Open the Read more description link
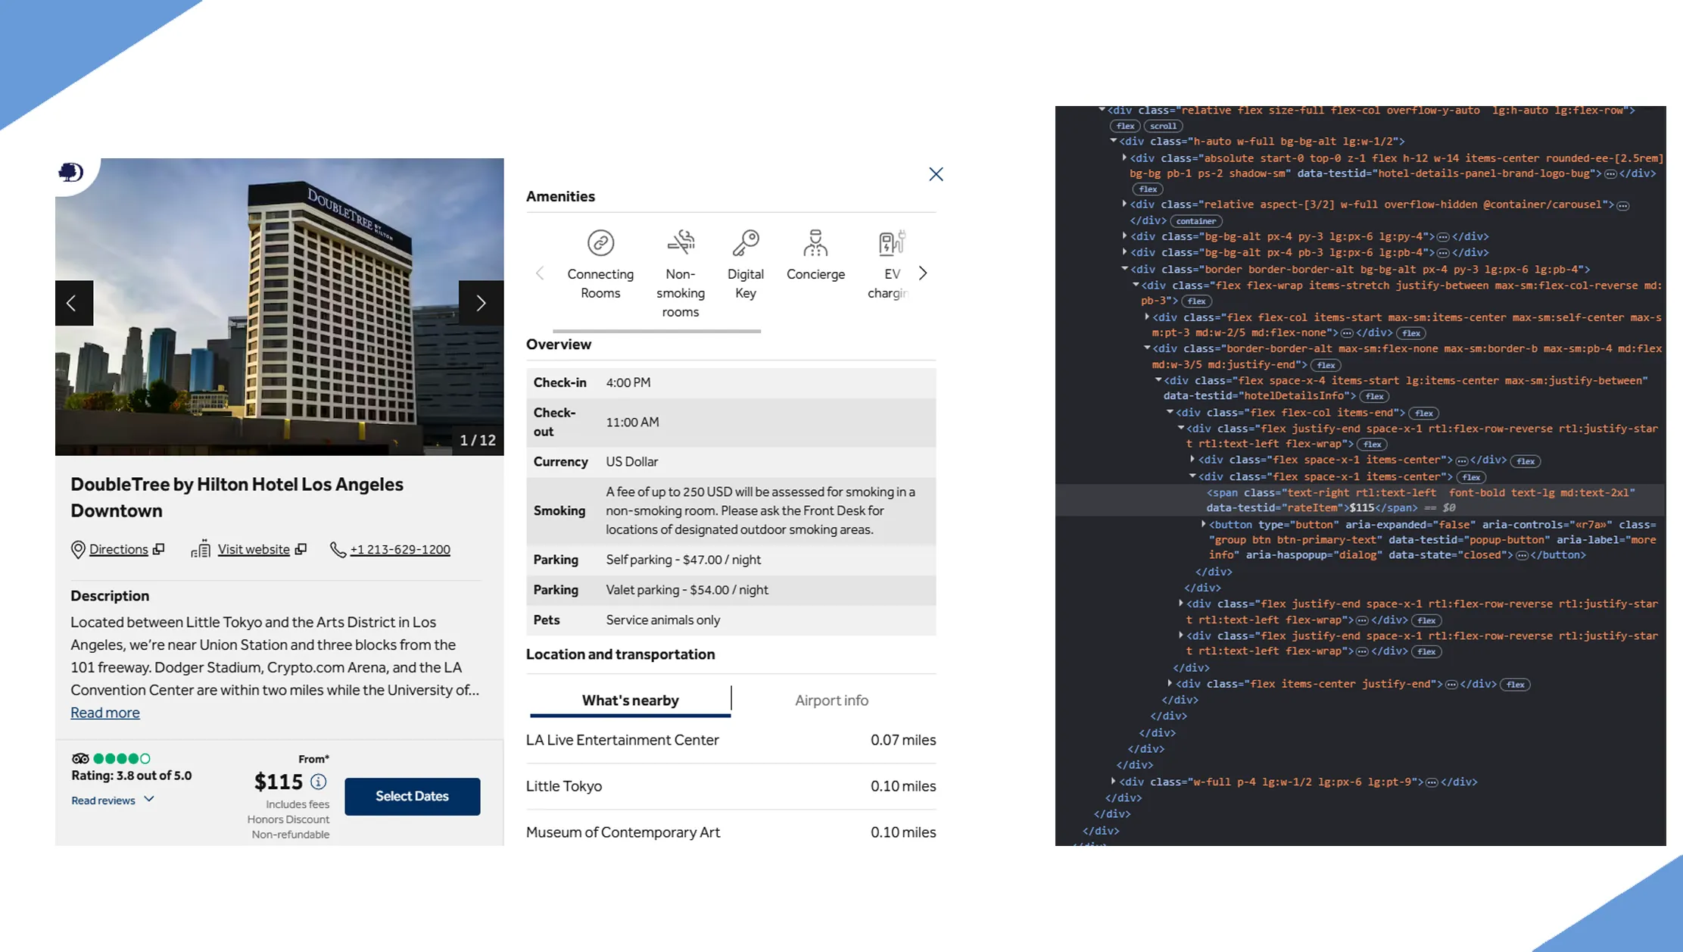 click(105, 713)
